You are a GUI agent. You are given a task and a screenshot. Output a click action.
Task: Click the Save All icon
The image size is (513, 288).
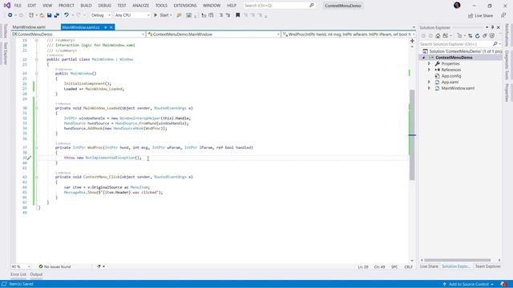coord(57,15)
